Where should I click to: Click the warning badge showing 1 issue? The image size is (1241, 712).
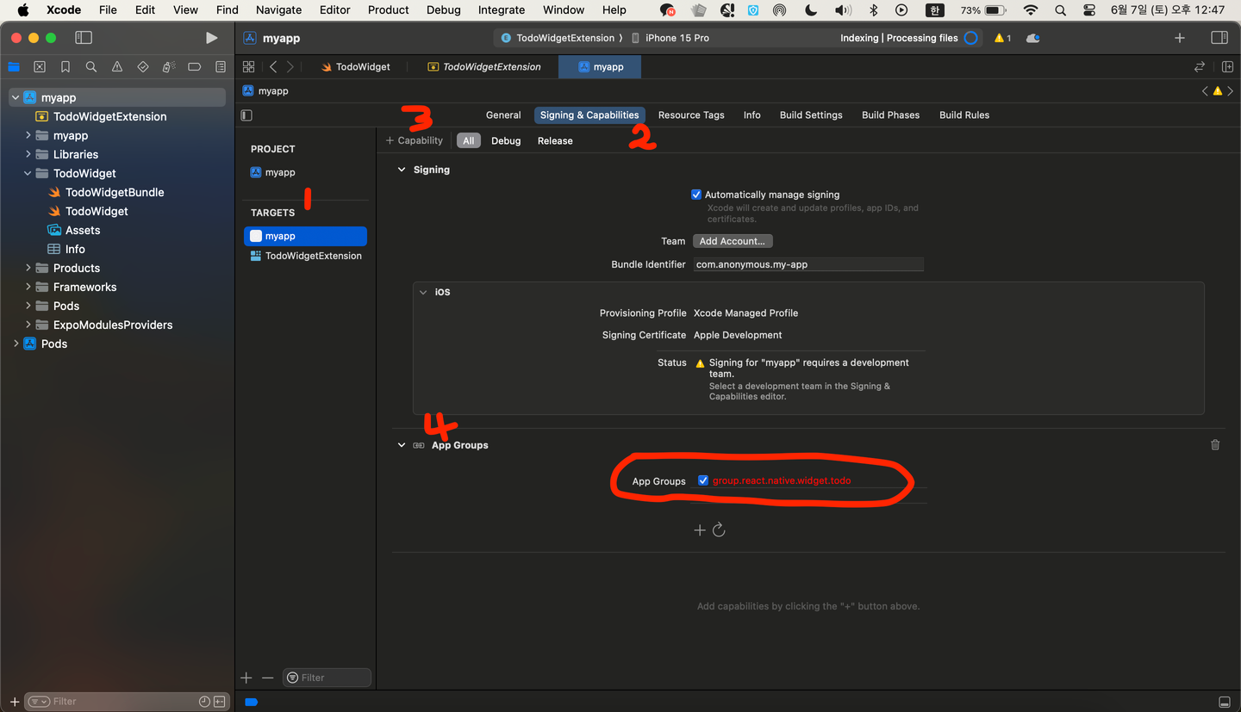pos(1002,38)
